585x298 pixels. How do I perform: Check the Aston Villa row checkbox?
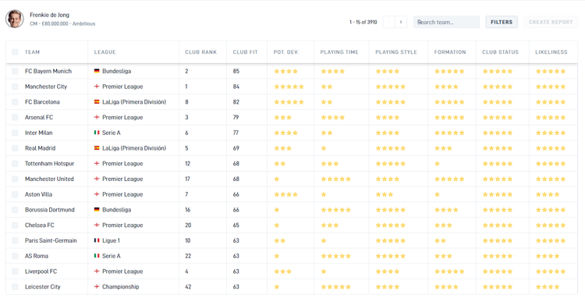15,194
